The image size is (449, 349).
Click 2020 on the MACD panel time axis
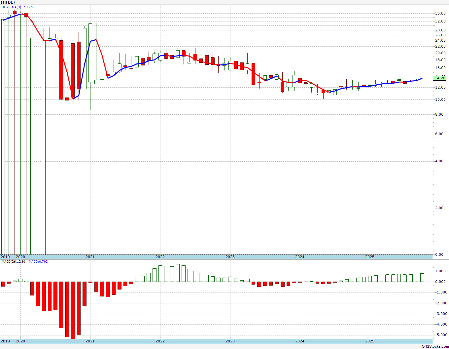pos(20,341)
